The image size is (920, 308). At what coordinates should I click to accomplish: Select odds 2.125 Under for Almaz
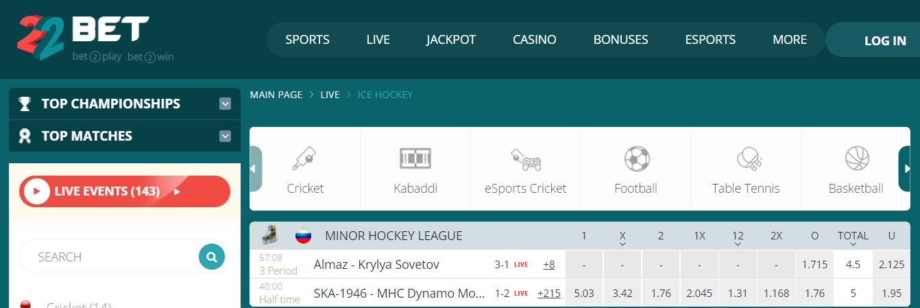pos(891,265)
